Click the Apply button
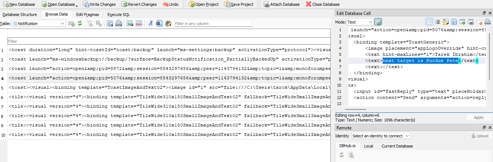This screenshot has width=493, height=162. [479, 117]
